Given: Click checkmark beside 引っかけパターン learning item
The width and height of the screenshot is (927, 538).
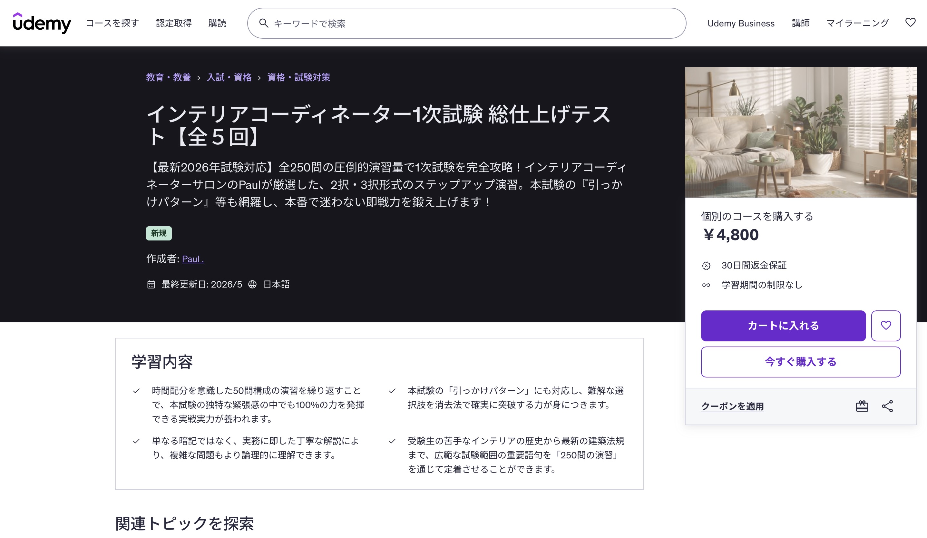Looking at the screenshot, I should click(x=392, y=390).
